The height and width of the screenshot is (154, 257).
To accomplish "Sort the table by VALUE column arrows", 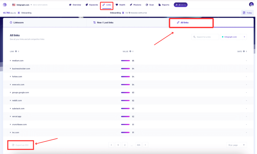I will click(x=133, y=51).
